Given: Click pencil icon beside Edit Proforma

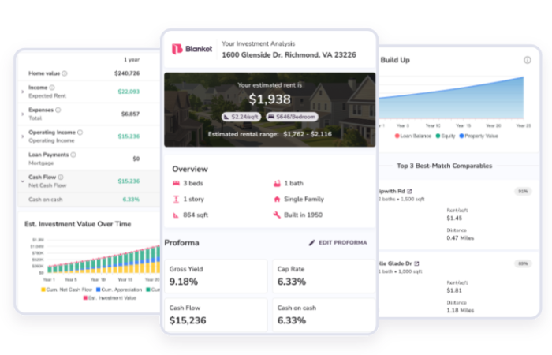Looking at the screenshot, I should (311, 243).
